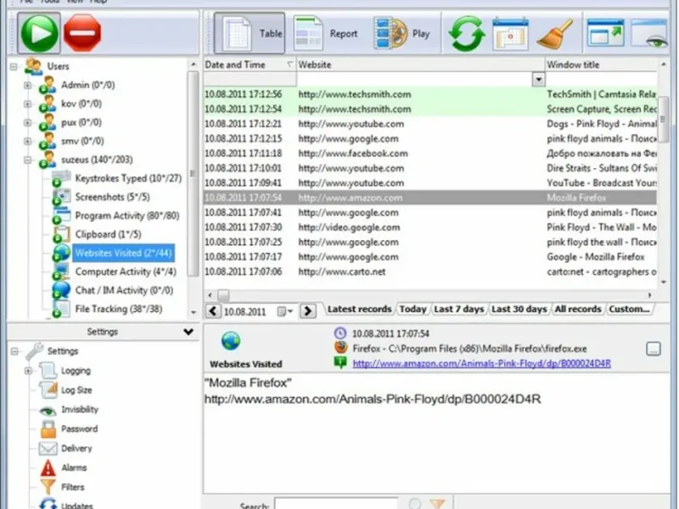Viewport: 679px width, 509px height.
Task: Expand the smv user node
Action: coord(28,141)
